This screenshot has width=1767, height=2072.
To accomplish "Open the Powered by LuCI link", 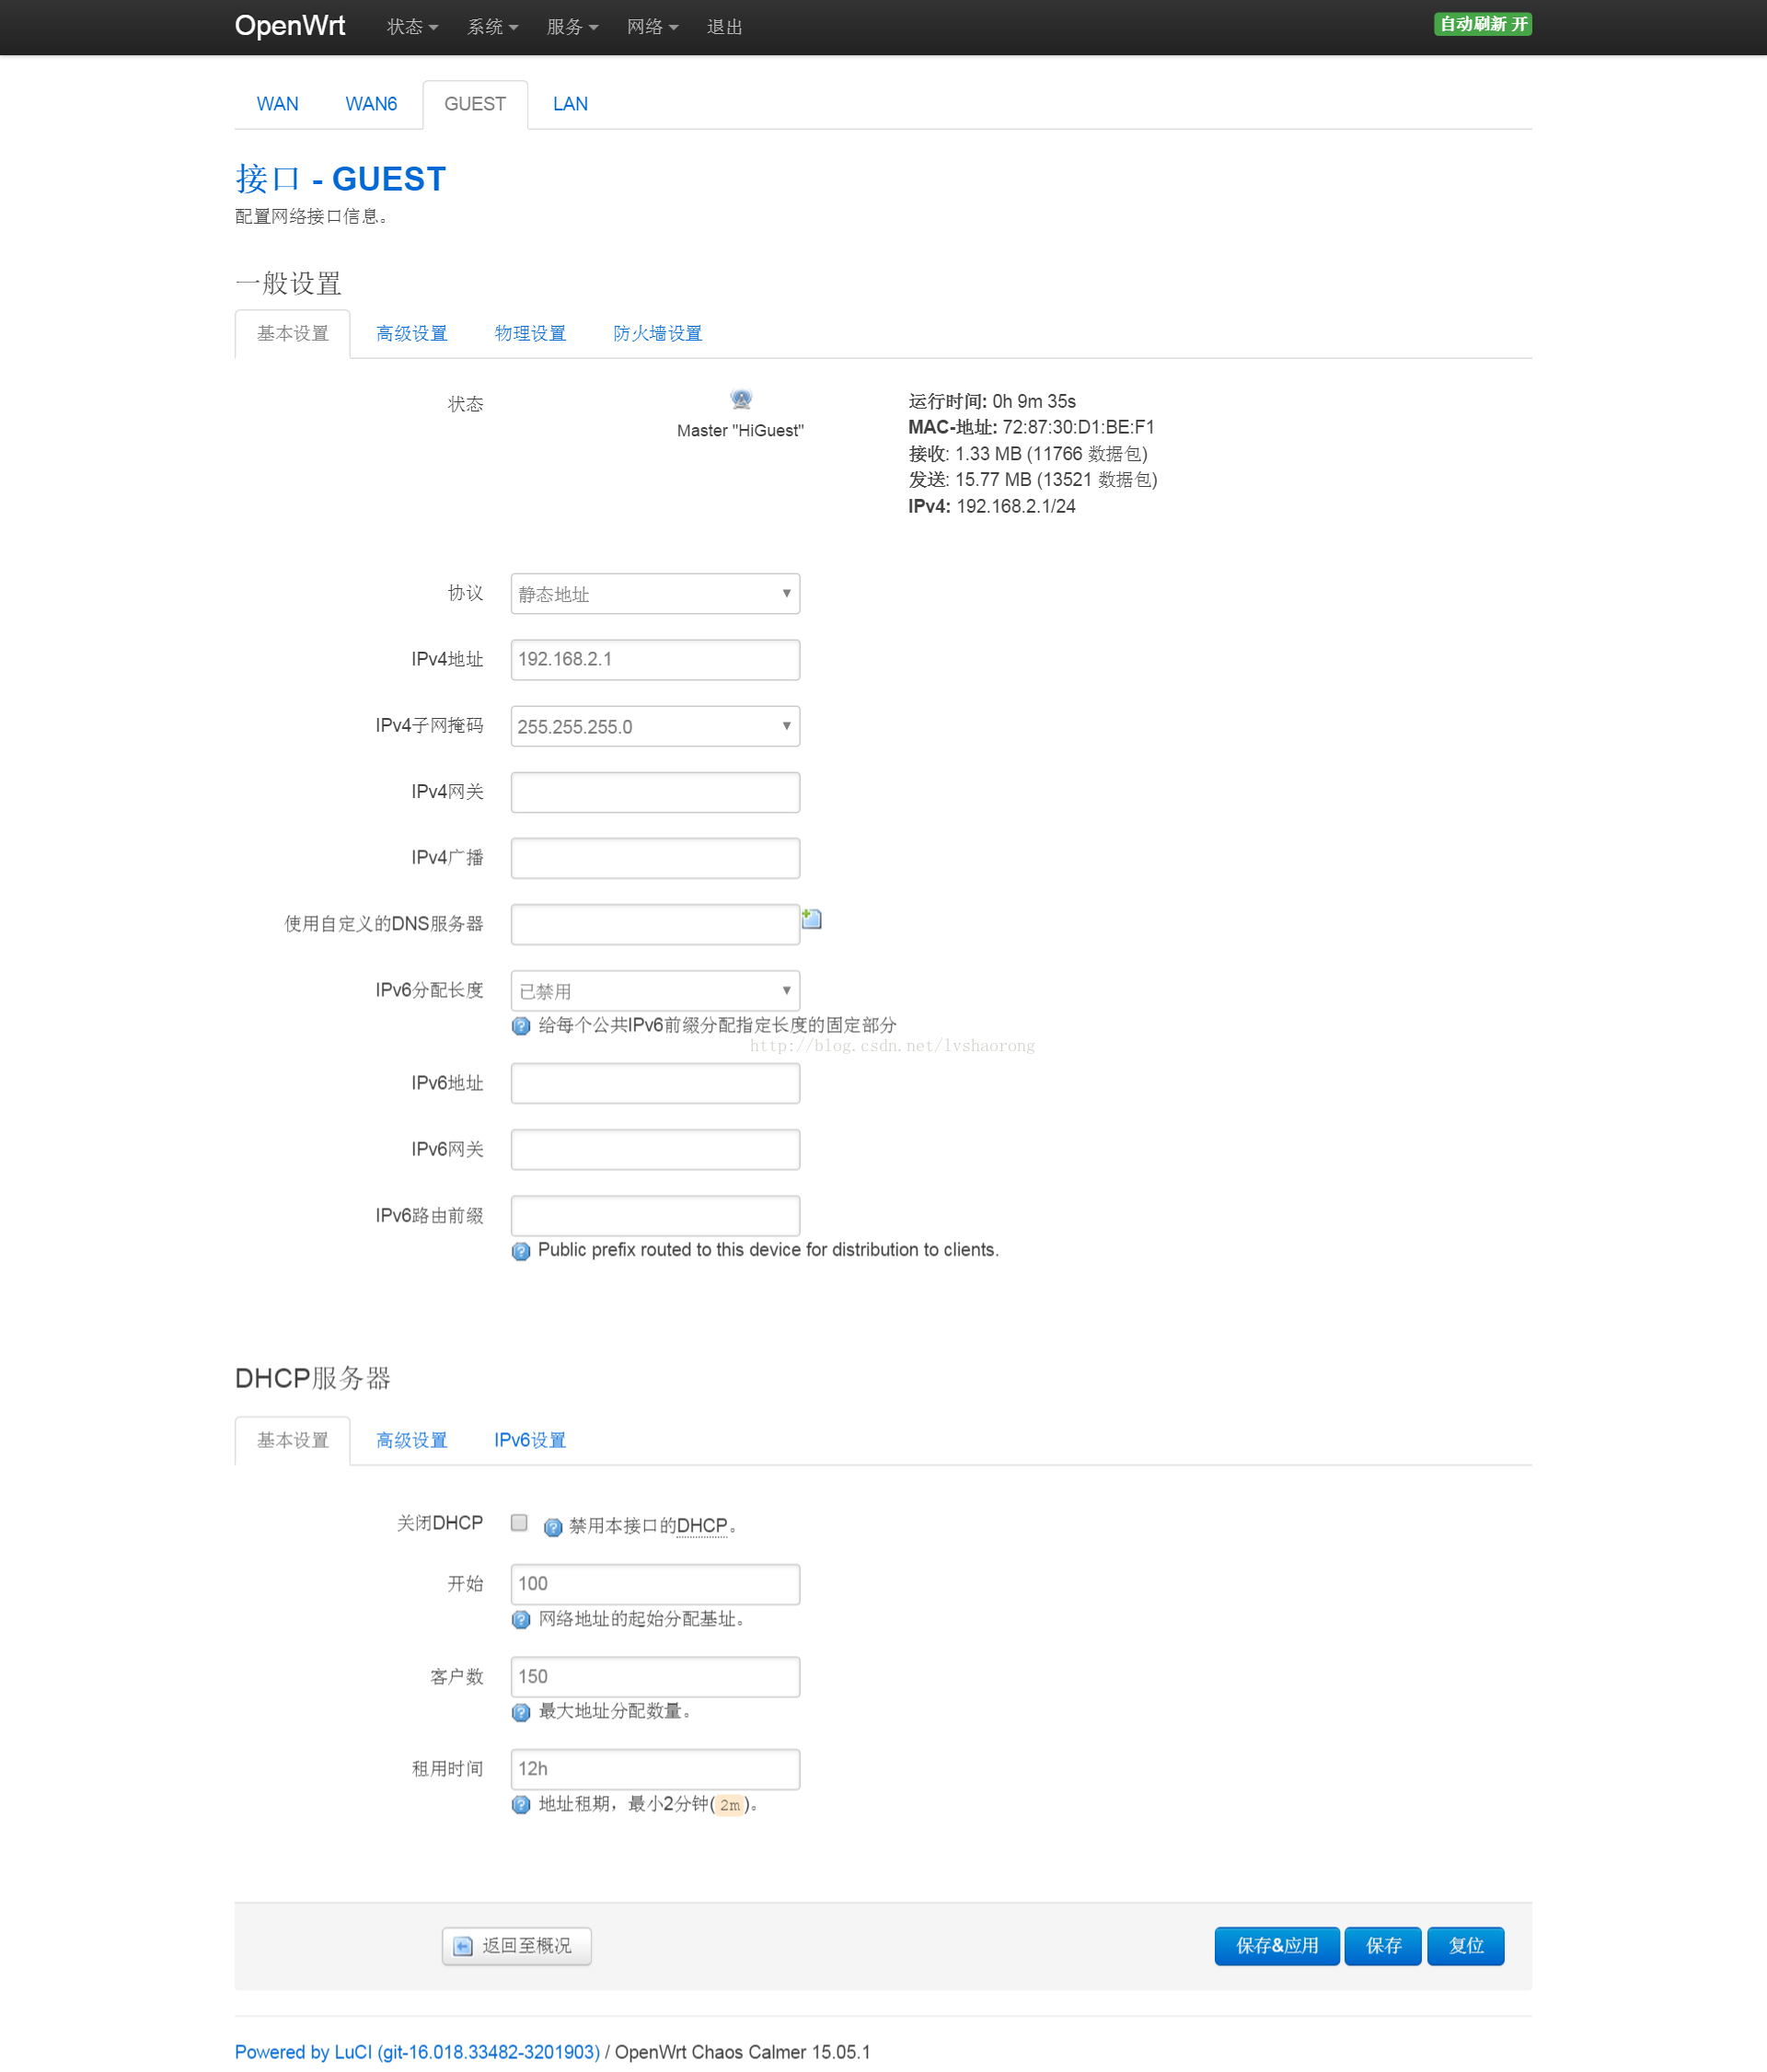I will click(x=417, y=2052).
